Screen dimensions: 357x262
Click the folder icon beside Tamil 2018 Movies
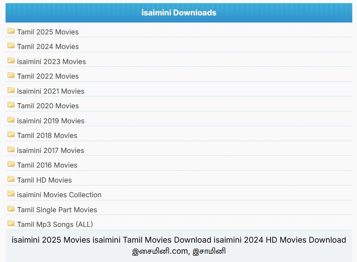pos(11,134)
